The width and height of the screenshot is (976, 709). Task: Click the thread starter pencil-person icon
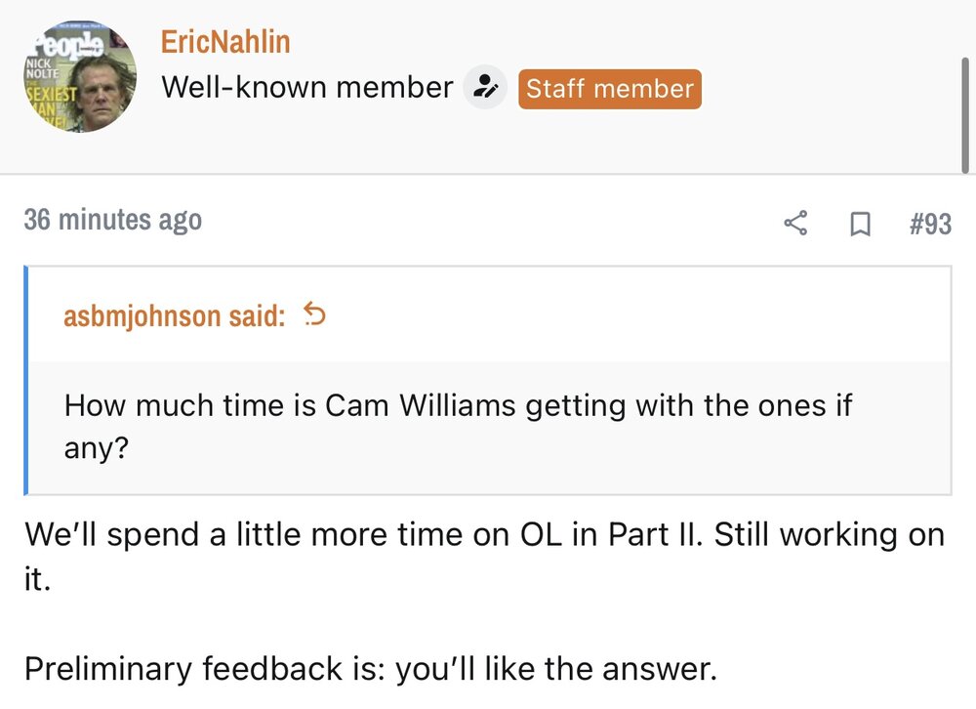pos(484,89)
